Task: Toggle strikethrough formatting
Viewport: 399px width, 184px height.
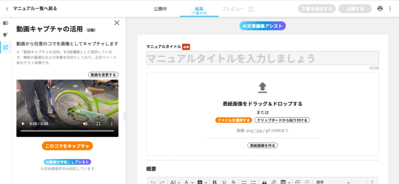Action: coord(233,182)
